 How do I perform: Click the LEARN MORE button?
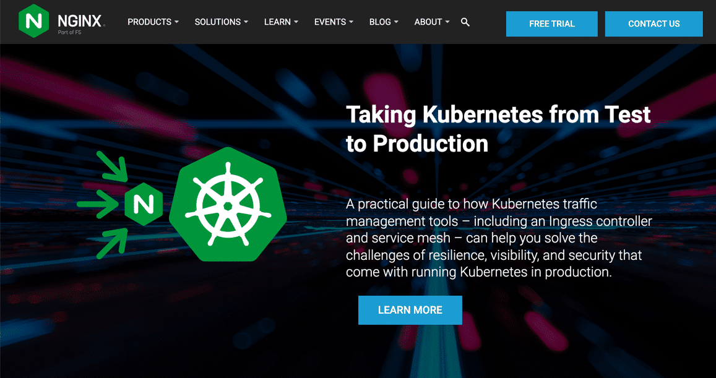click(410, 310)
